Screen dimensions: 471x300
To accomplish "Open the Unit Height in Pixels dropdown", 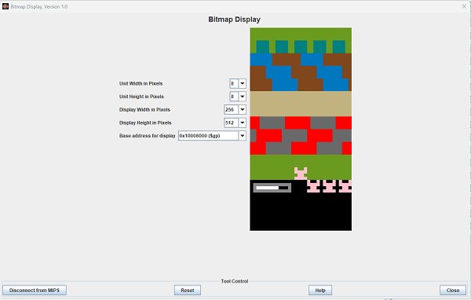I will click(242, 97).
